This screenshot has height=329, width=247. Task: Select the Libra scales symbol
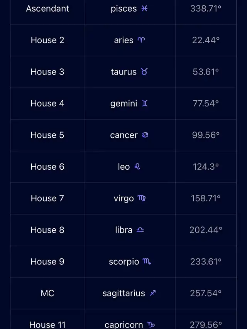pos(140,230)
